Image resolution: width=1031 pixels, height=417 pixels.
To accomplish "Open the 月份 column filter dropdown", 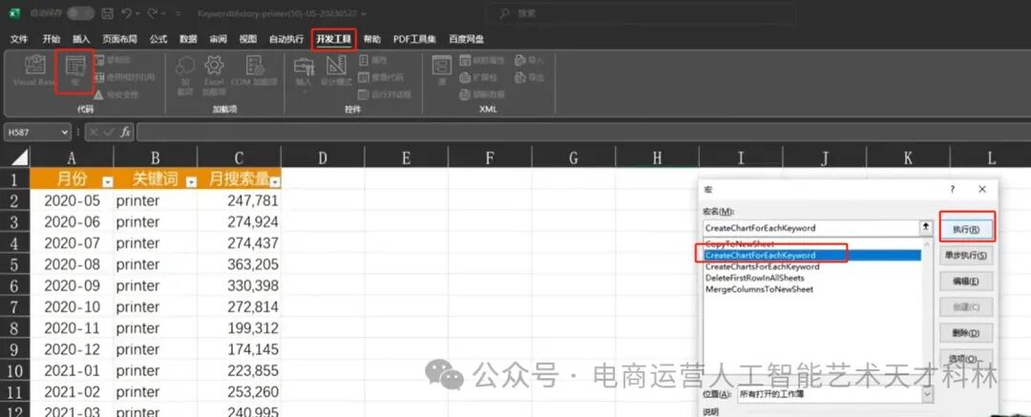I will pos(107,182).
